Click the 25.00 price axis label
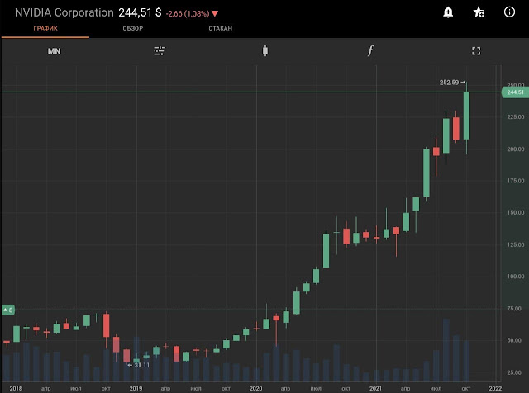The image size is (529, 393). (x=516, y=372)
